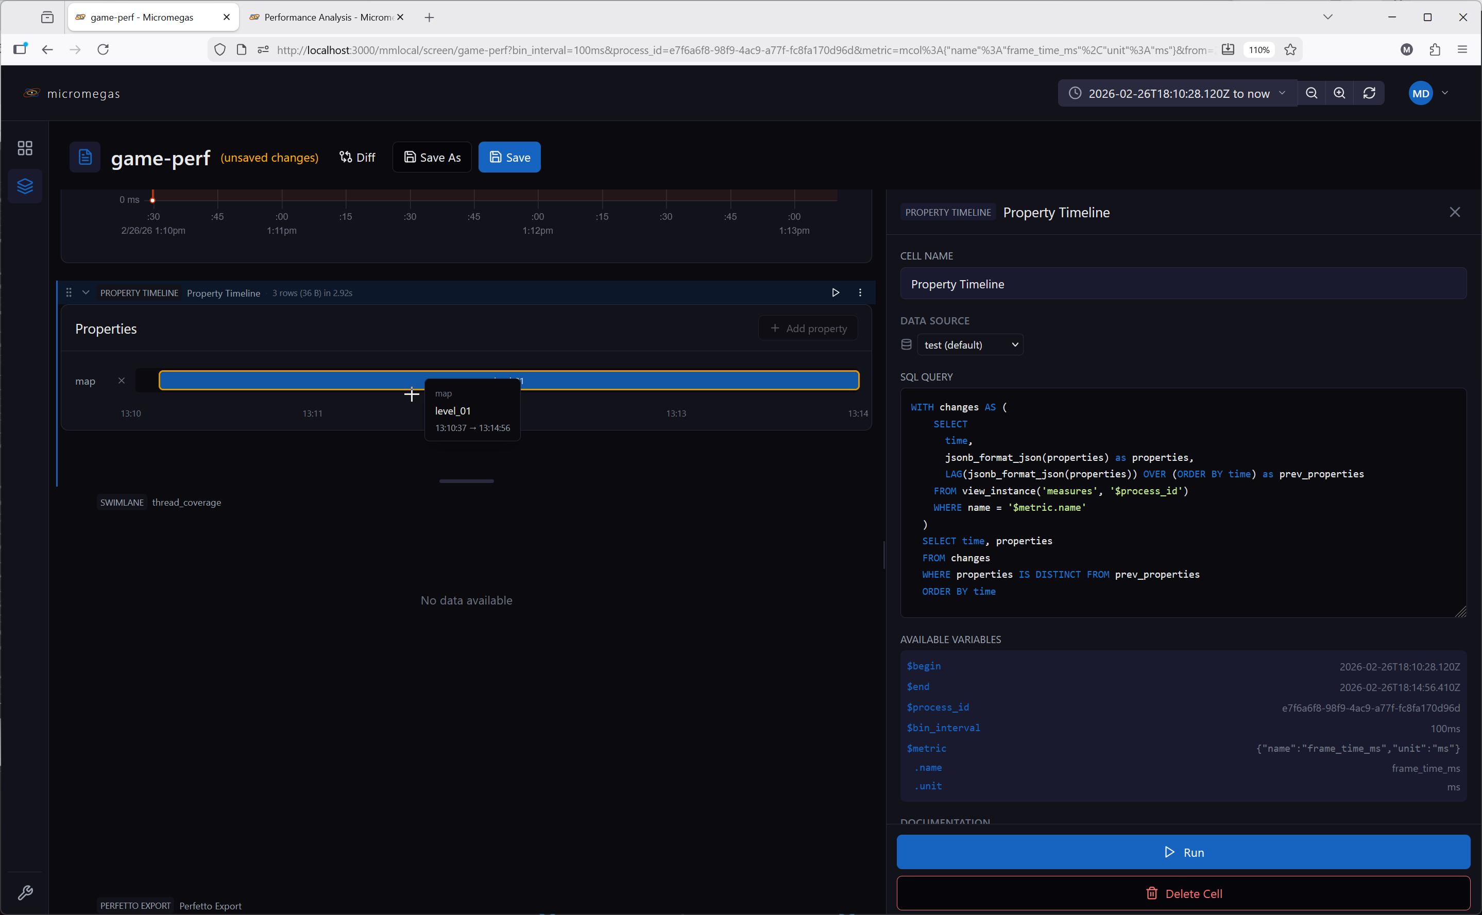This screenshot has height=915, width=1482.
Task: Switch to Performance Analysis browser tab
Action: tap(321, 17)
